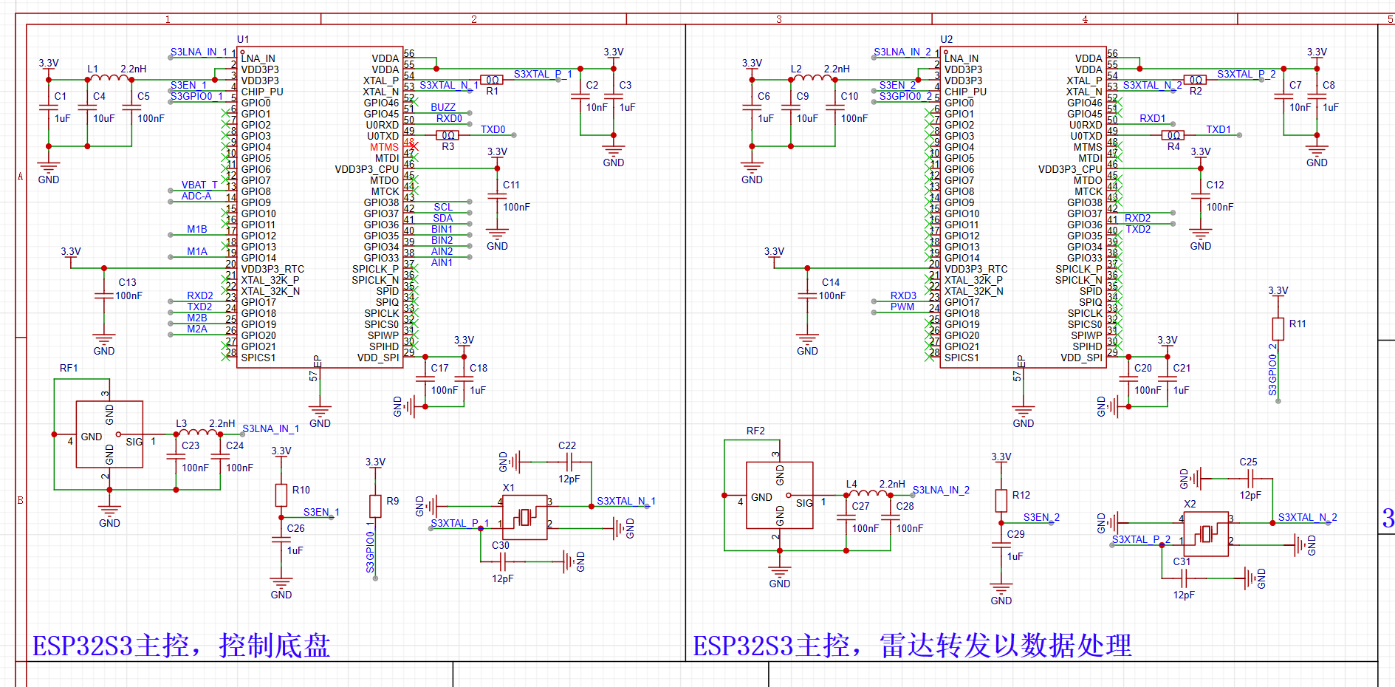
Task: Click the C1 capacitor label
Action: [x=61, y=96]
